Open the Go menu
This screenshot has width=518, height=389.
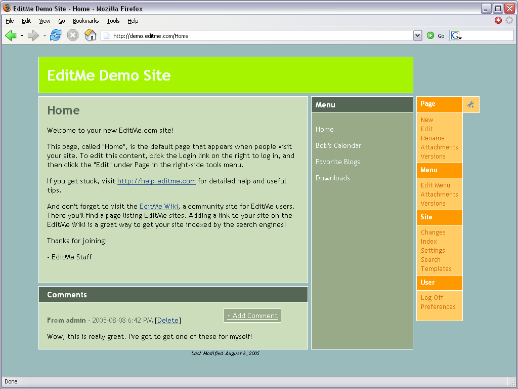62,21
